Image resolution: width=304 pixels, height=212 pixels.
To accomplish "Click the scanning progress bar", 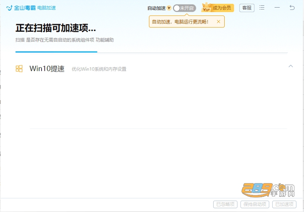I will [x=151, y=52].
